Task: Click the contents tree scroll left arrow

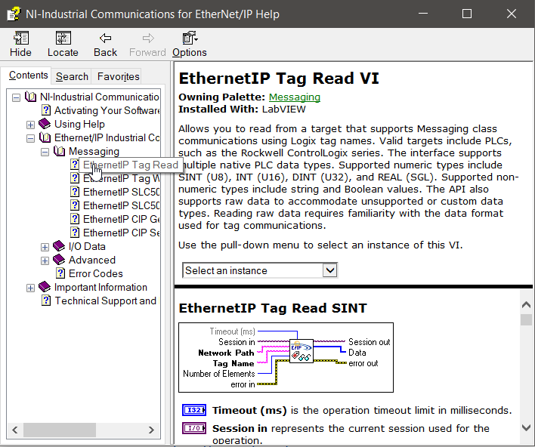Action: (x=14, y=430)
